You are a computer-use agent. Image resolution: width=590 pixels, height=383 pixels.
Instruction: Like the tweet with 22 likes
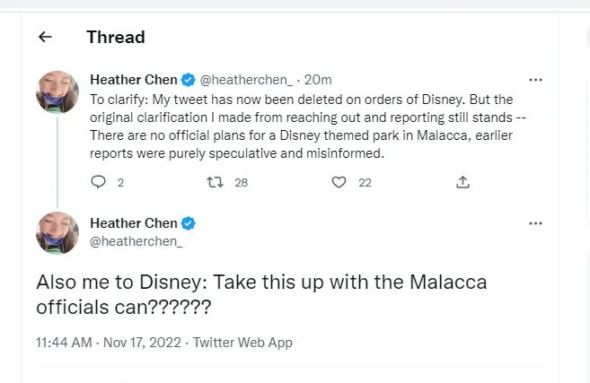[x=339, y=182]
